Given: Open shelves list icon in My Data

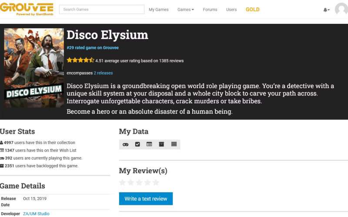Looking at the screenshot, I should point(174,145).
